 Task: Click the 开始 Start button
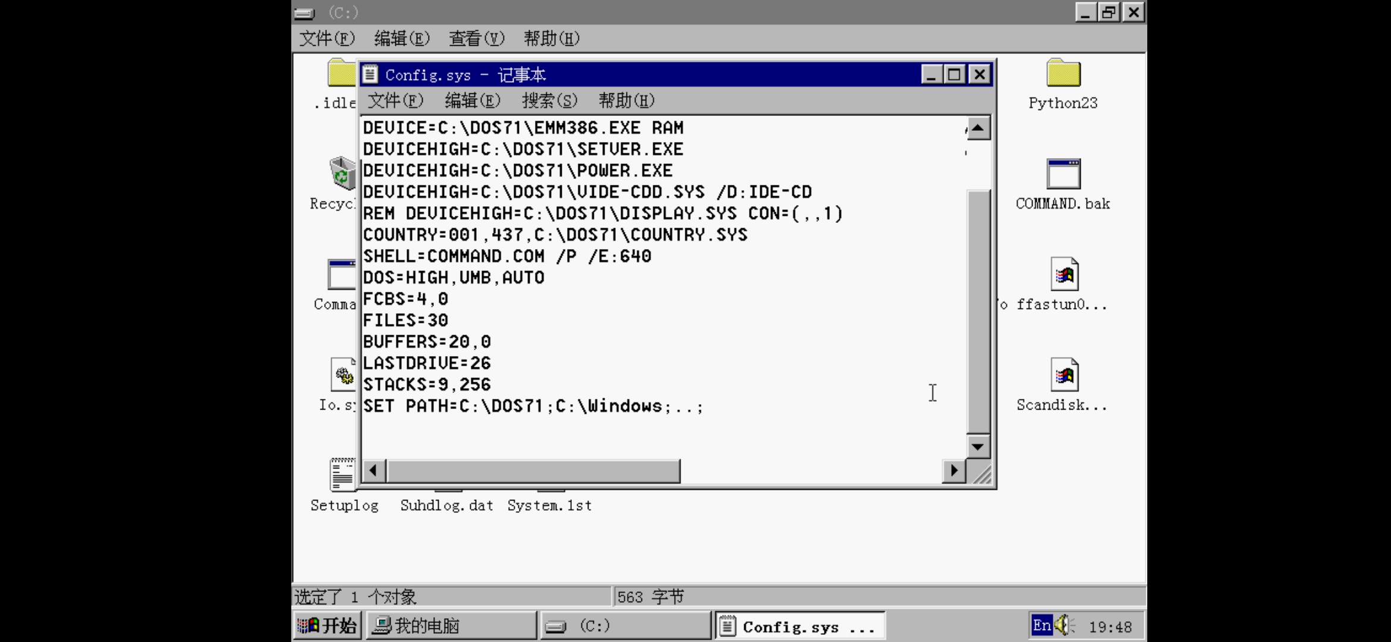click(x=328, y=625)
